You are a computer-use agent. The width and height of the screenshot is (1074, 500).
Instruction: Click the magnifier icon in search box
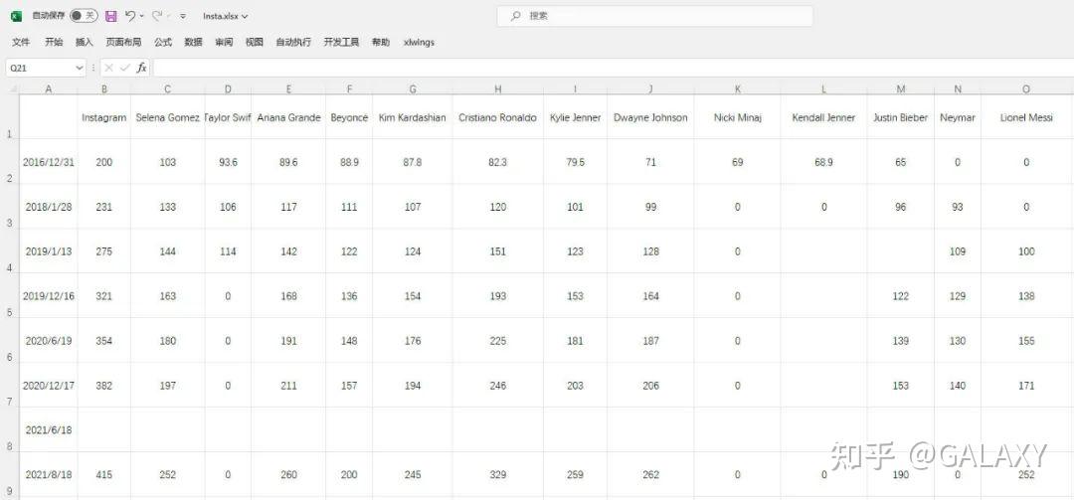(516, 16)
